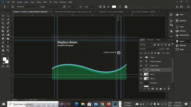Hide the Najibul Alam text layer

141,66
